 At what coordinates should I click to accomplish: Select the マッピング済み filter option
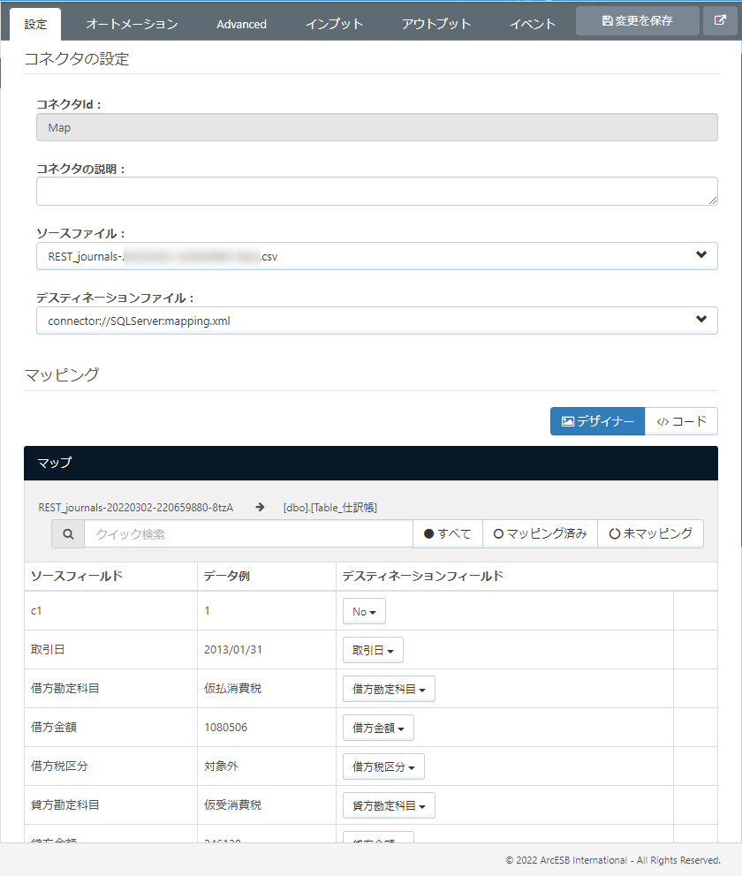click(540, 533)
